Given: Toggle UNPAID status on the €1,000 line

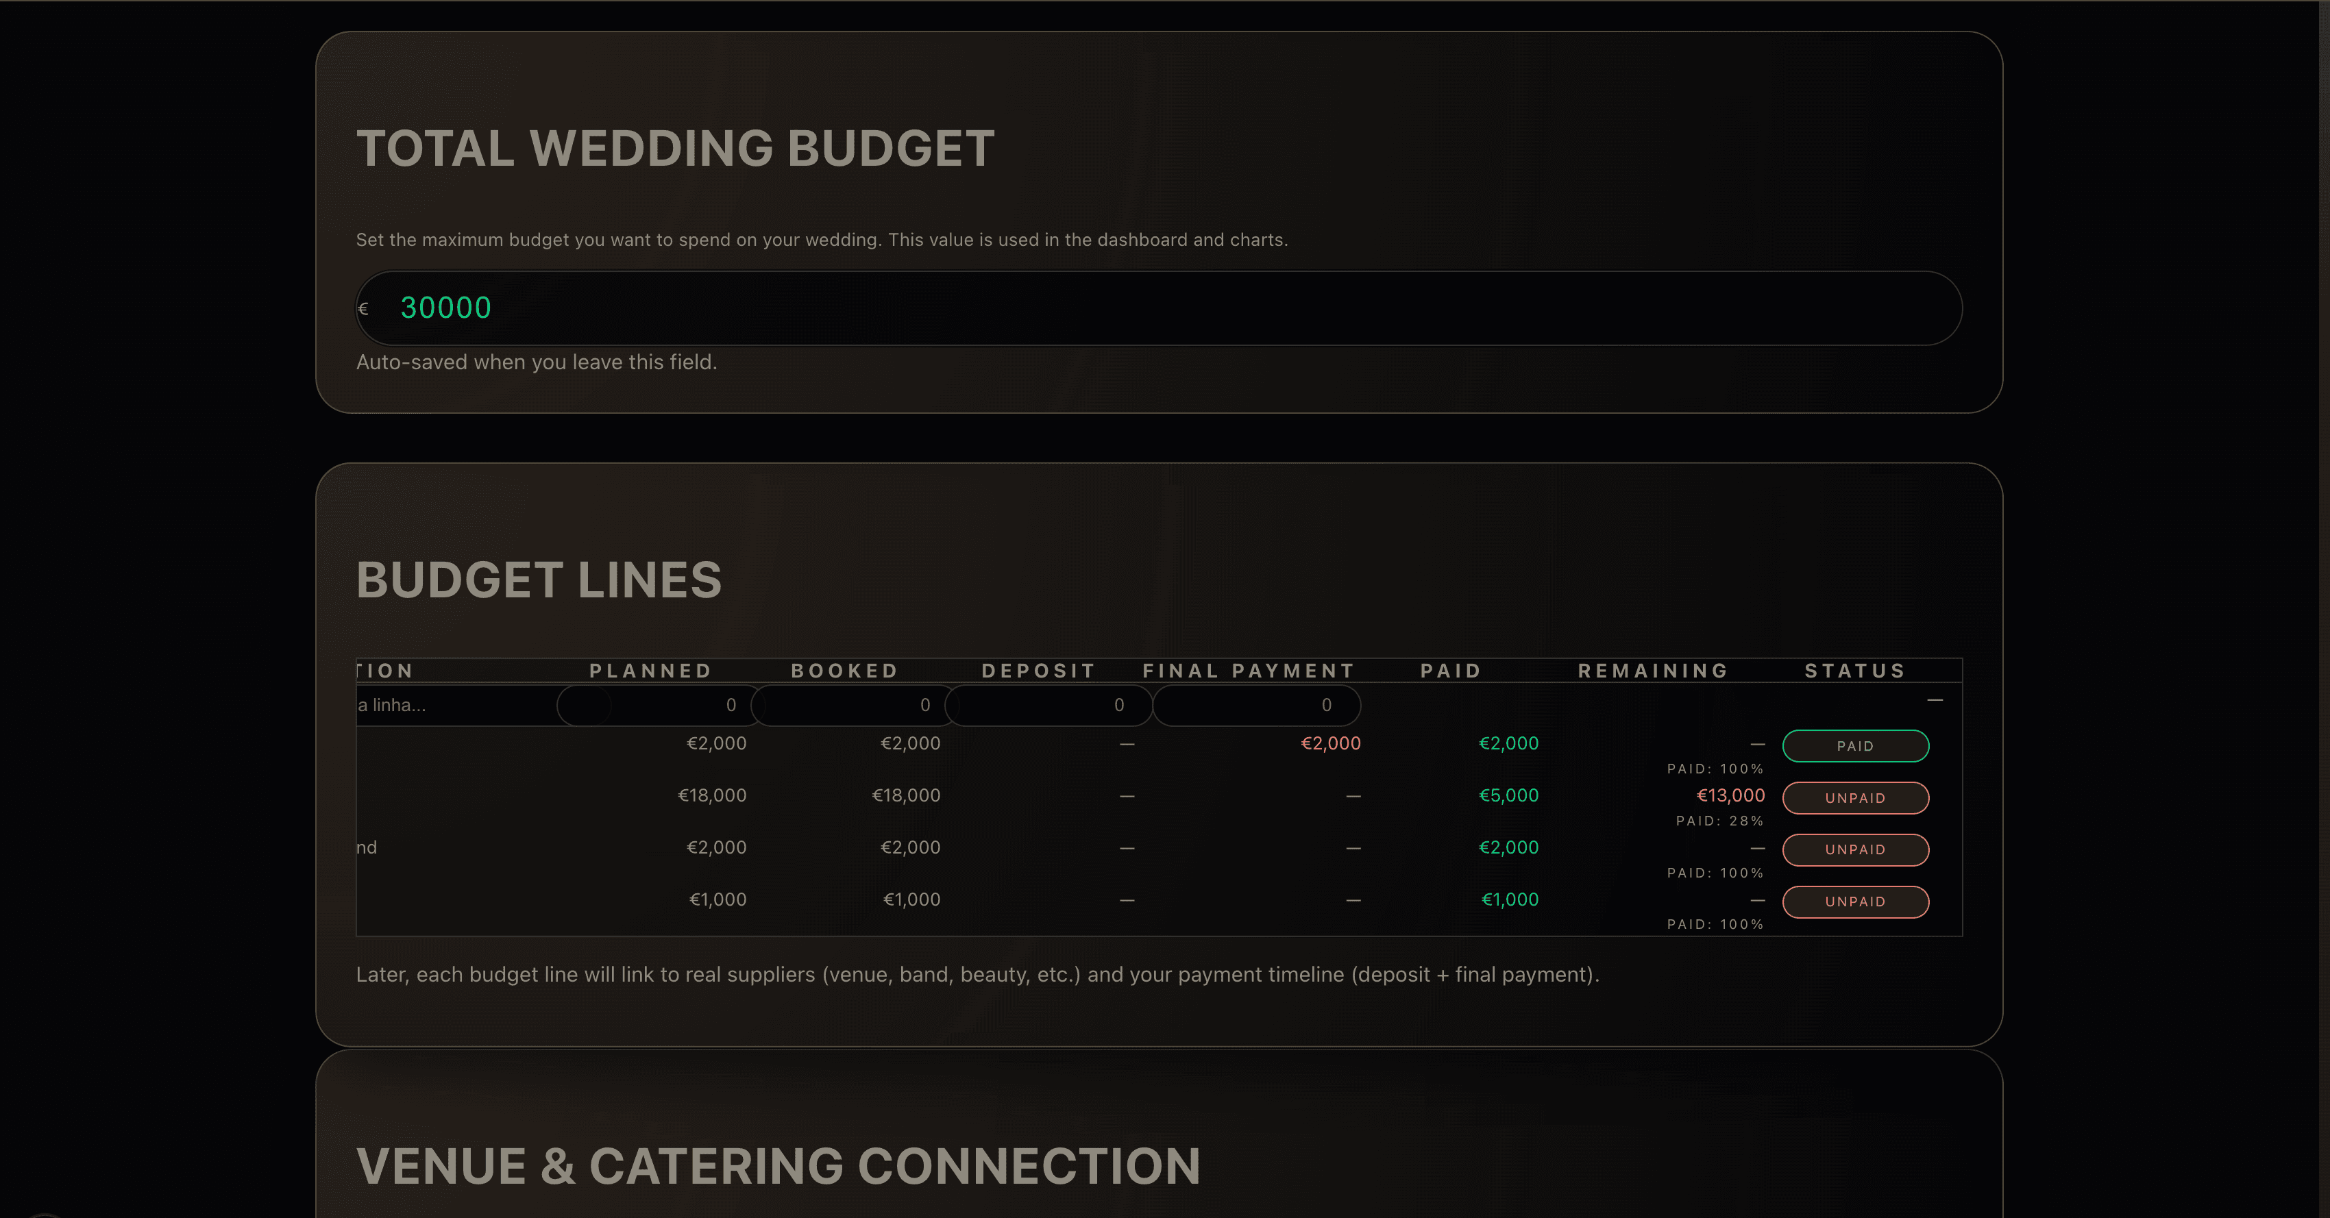Looking at the screenshot, I should pyautogui.click(x=1855, y=902).
